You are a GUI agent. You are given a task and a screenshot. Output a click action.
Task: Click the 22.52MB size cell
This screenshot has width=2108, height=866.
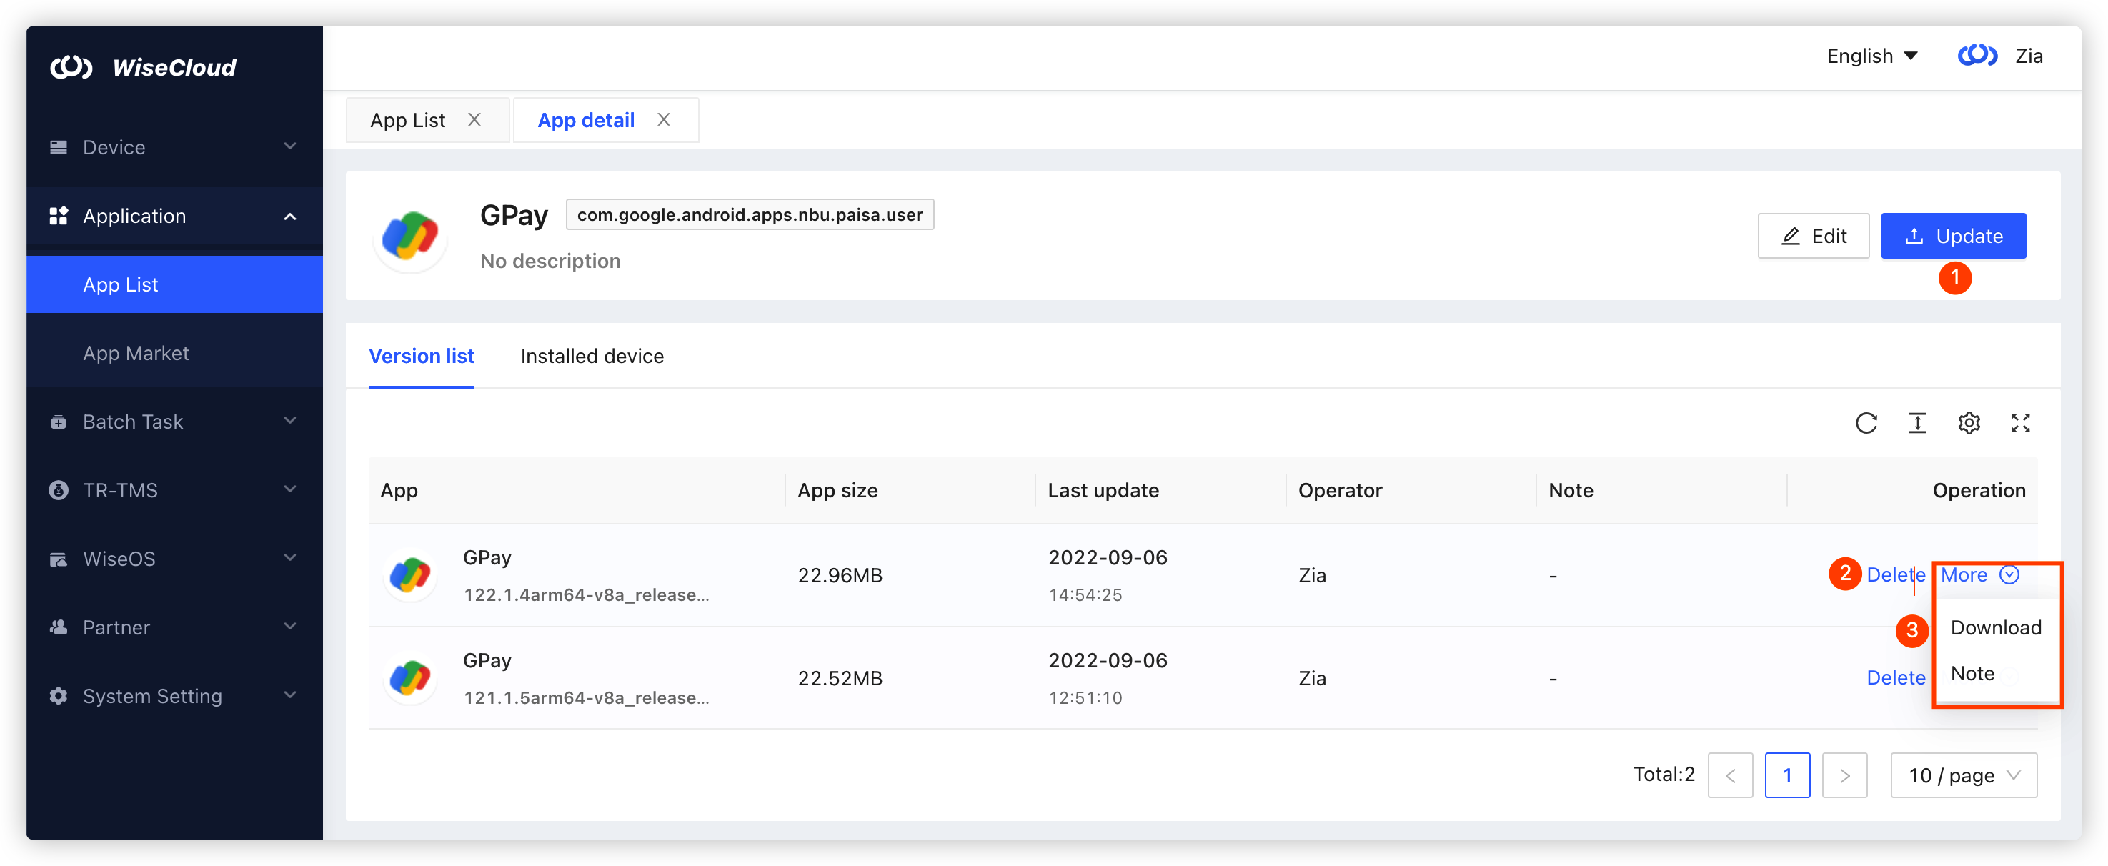pos(840,679)
